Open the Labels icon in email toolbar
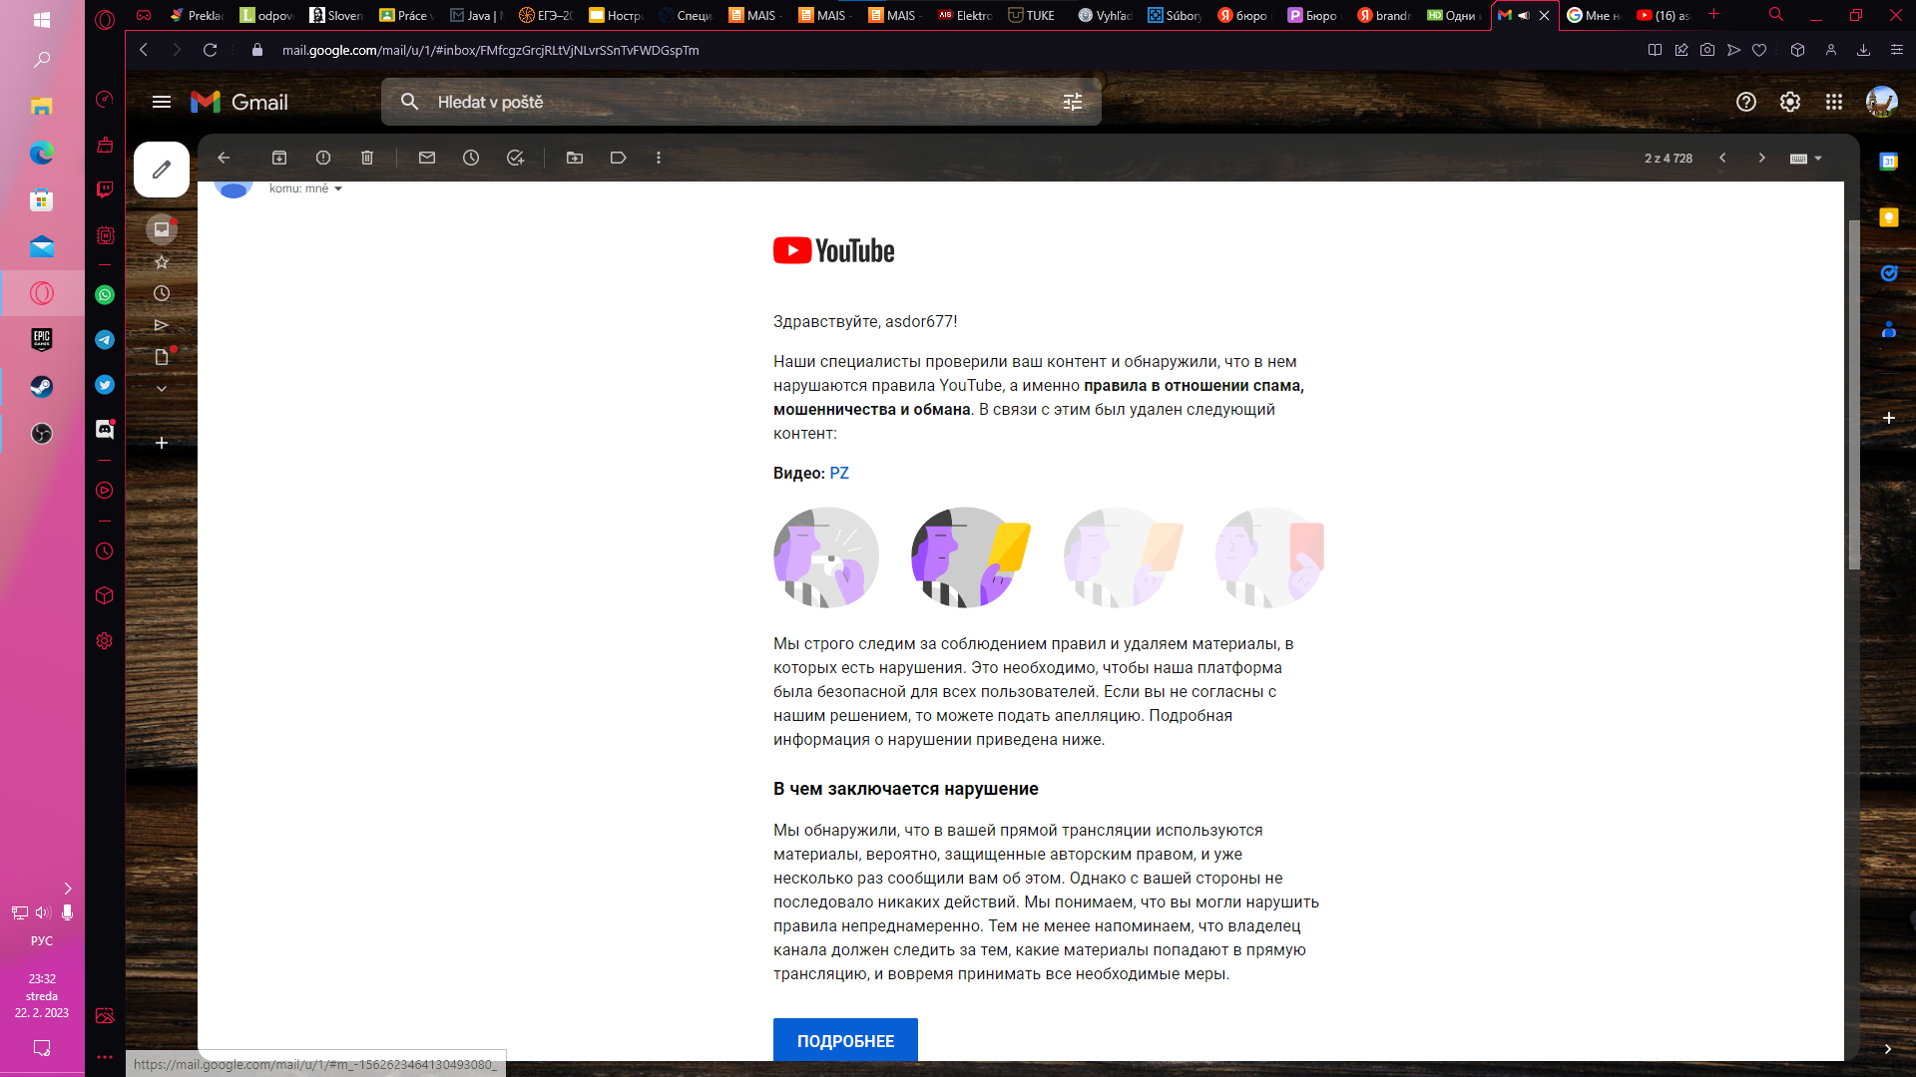 (619, 158)
